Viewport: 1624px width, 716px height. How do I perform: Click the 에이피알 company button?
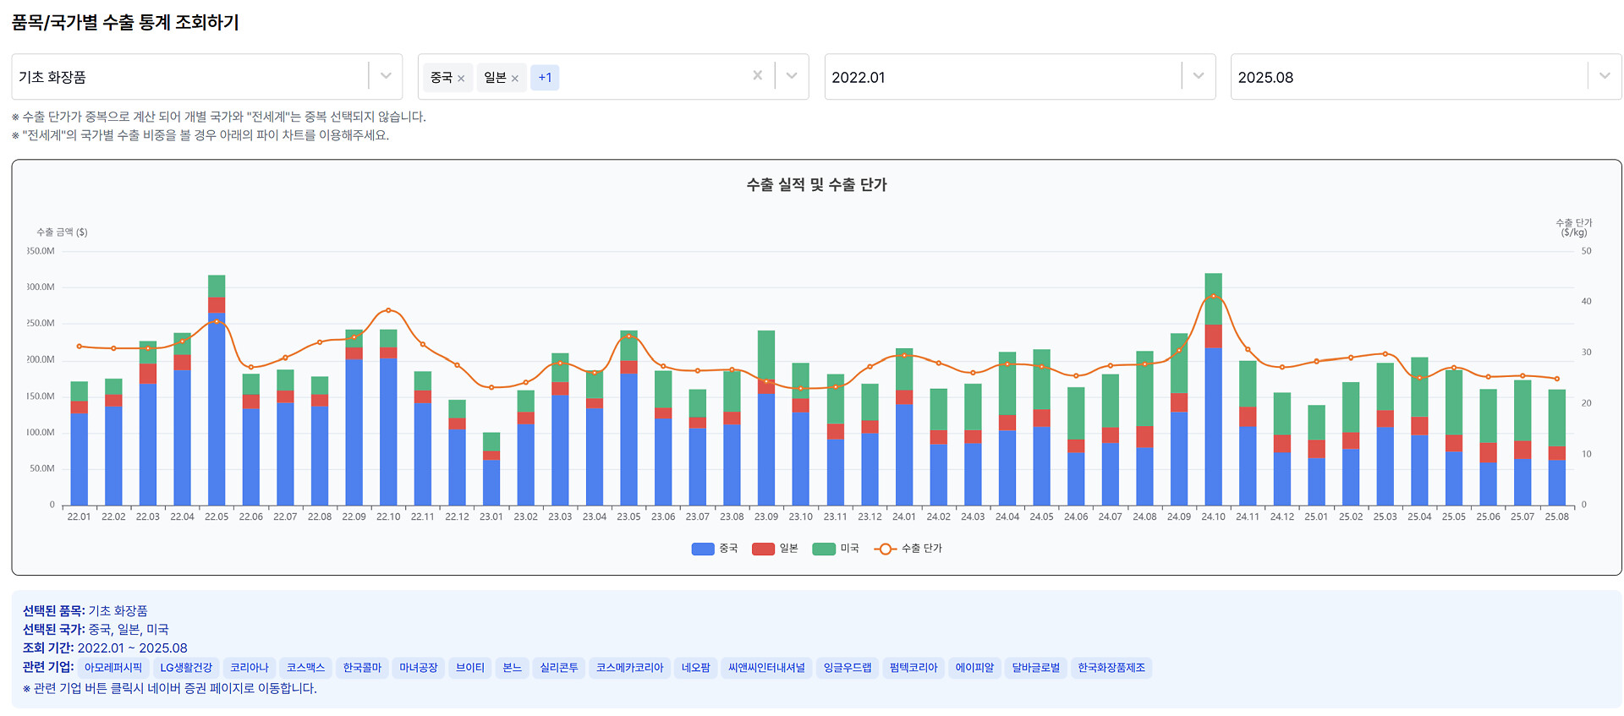click(974, 668)
